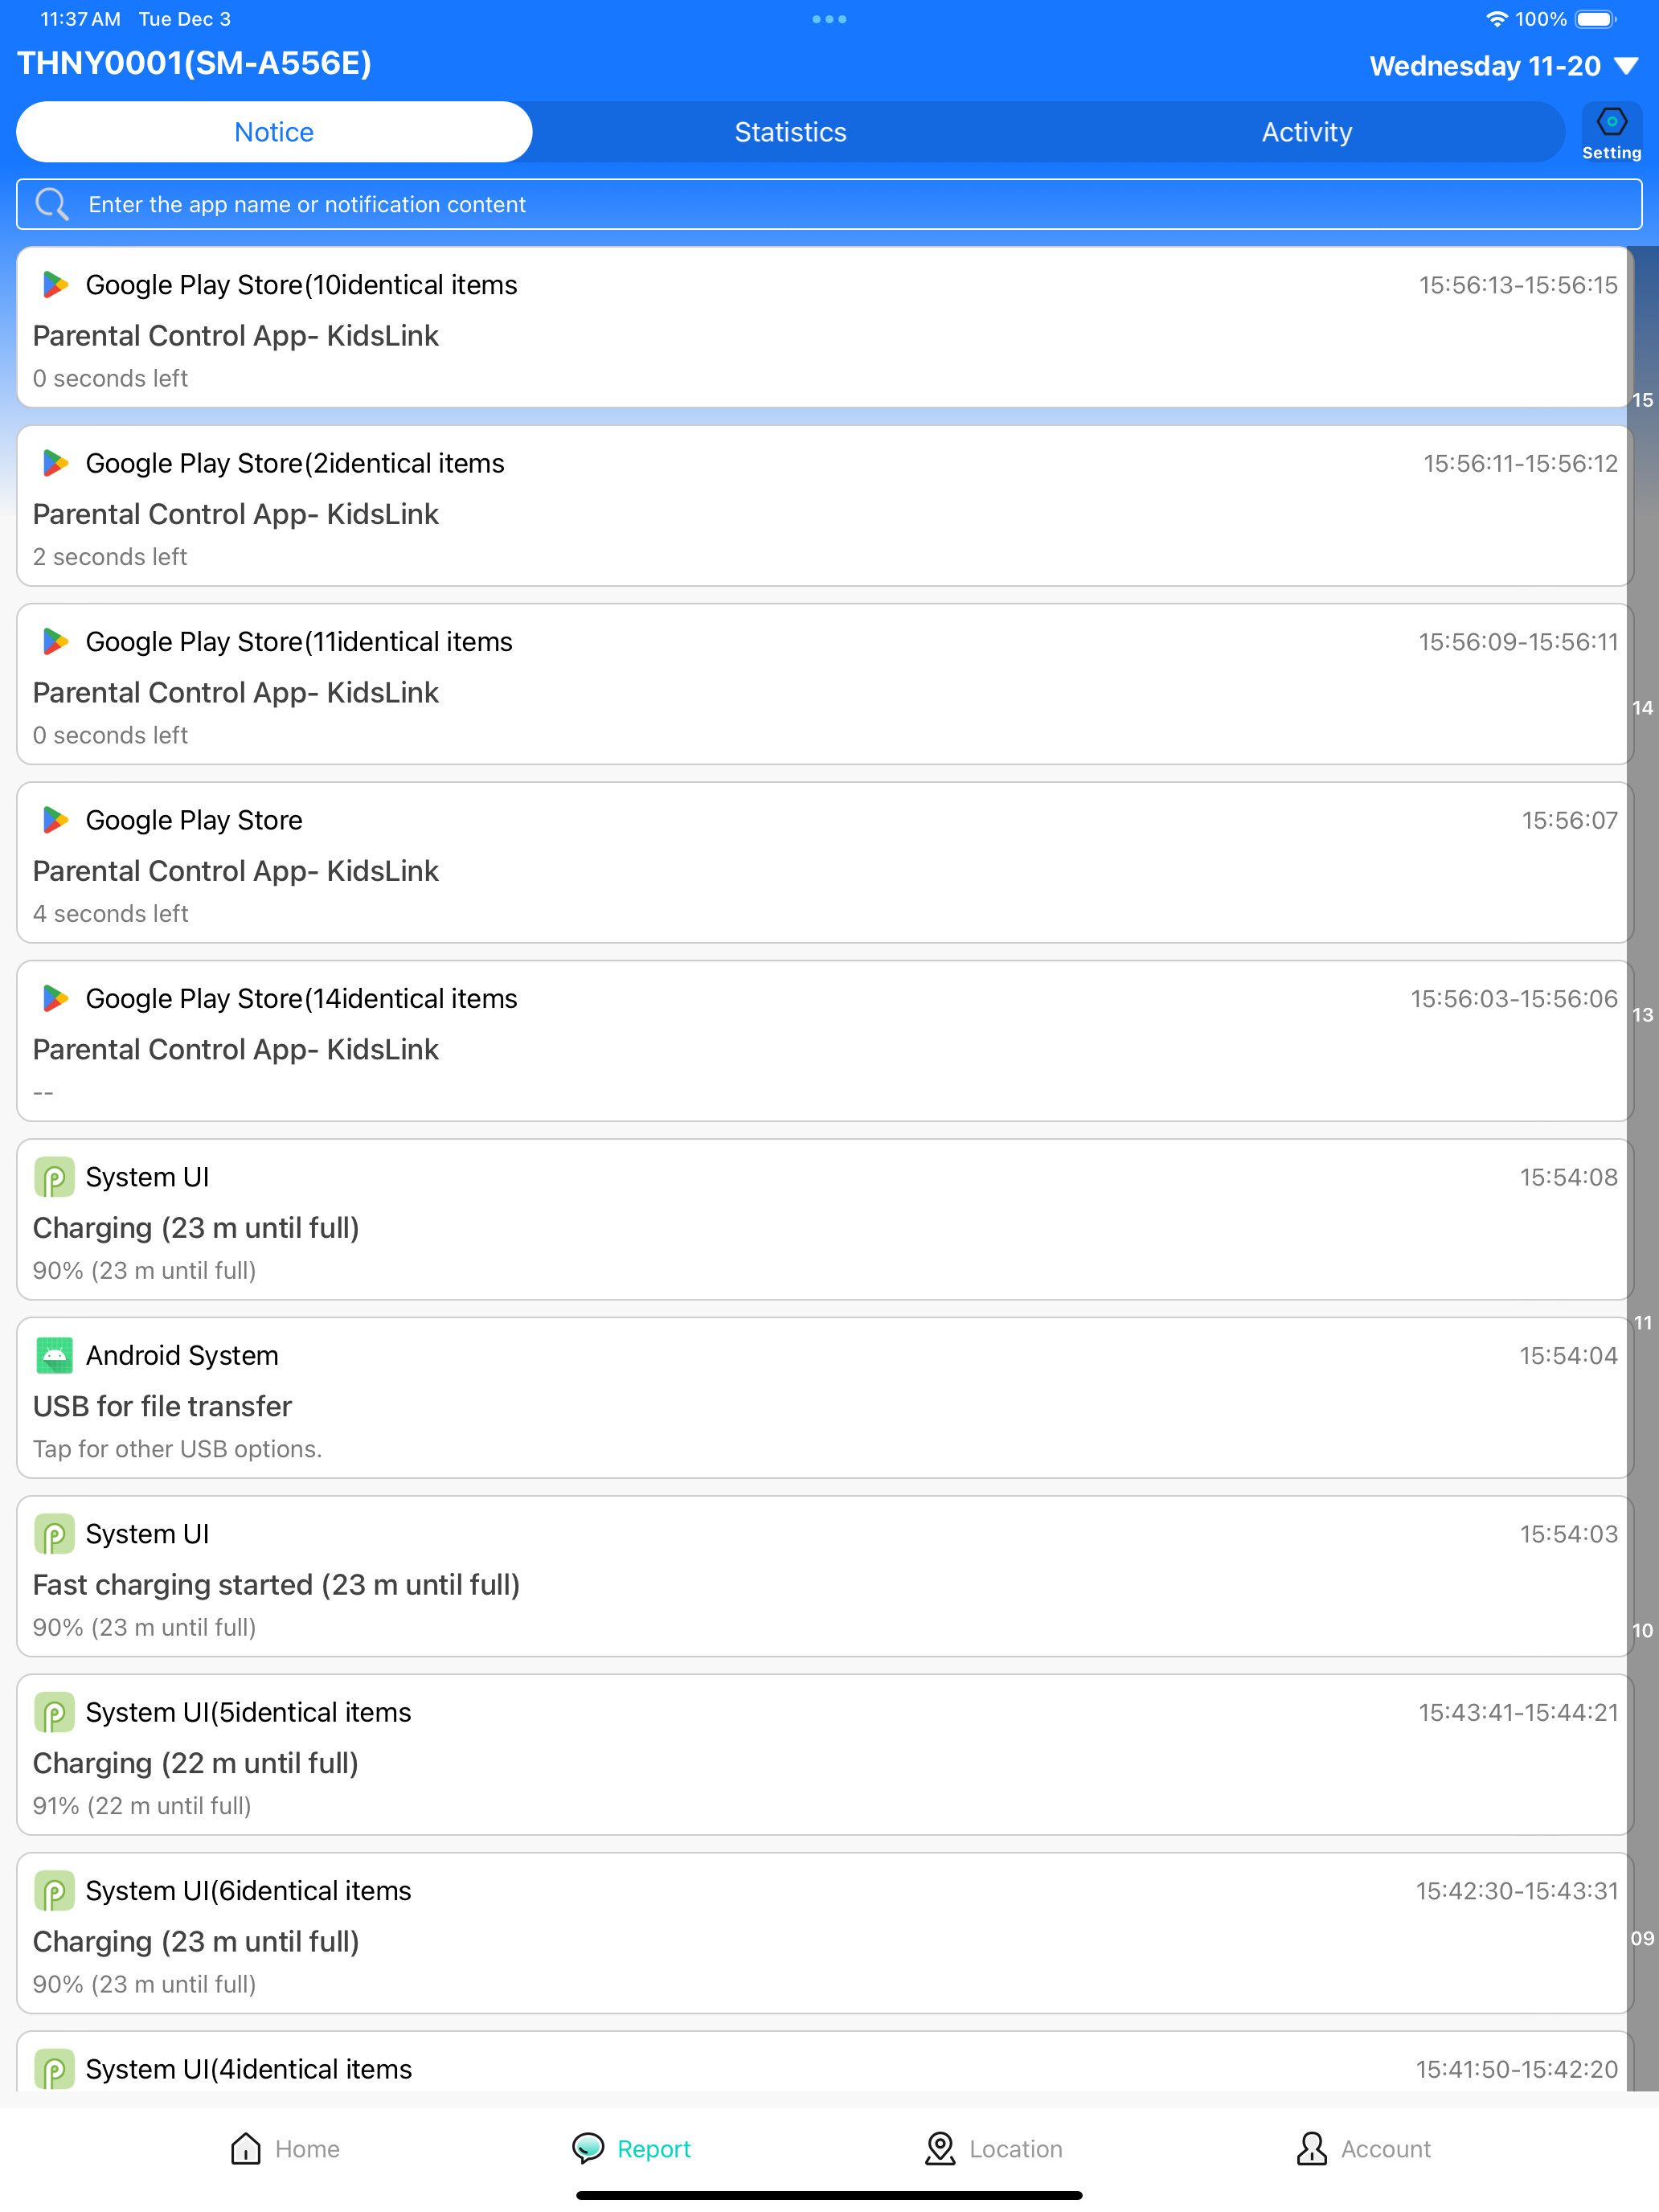Viewport: 1659px width, 2212px height.
Task: Switch to the Statistics tab
Action: pyautogui.click(x=790, y=132)
